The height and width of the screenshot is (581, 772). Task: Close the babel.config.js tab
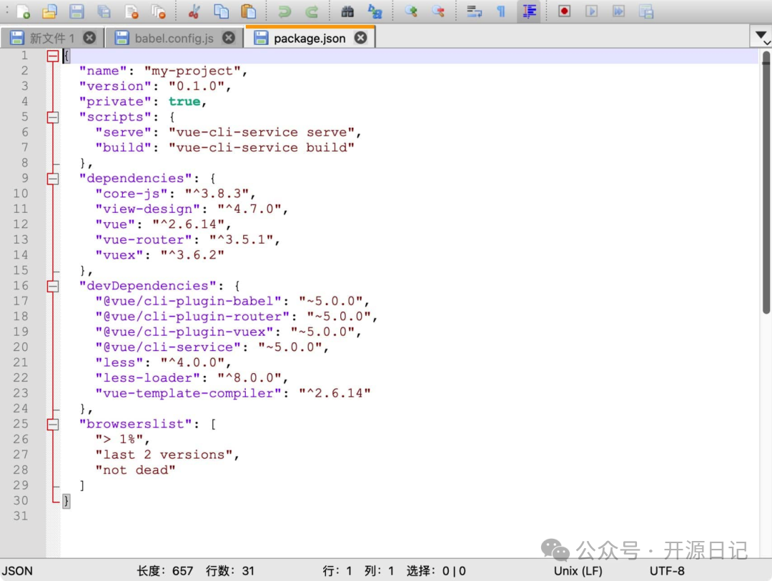coord(229,37)
